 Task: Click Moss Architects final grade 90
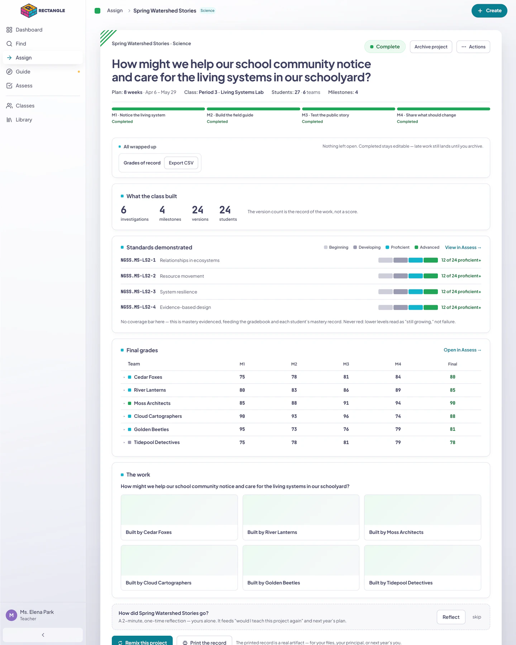pos(453,403)
